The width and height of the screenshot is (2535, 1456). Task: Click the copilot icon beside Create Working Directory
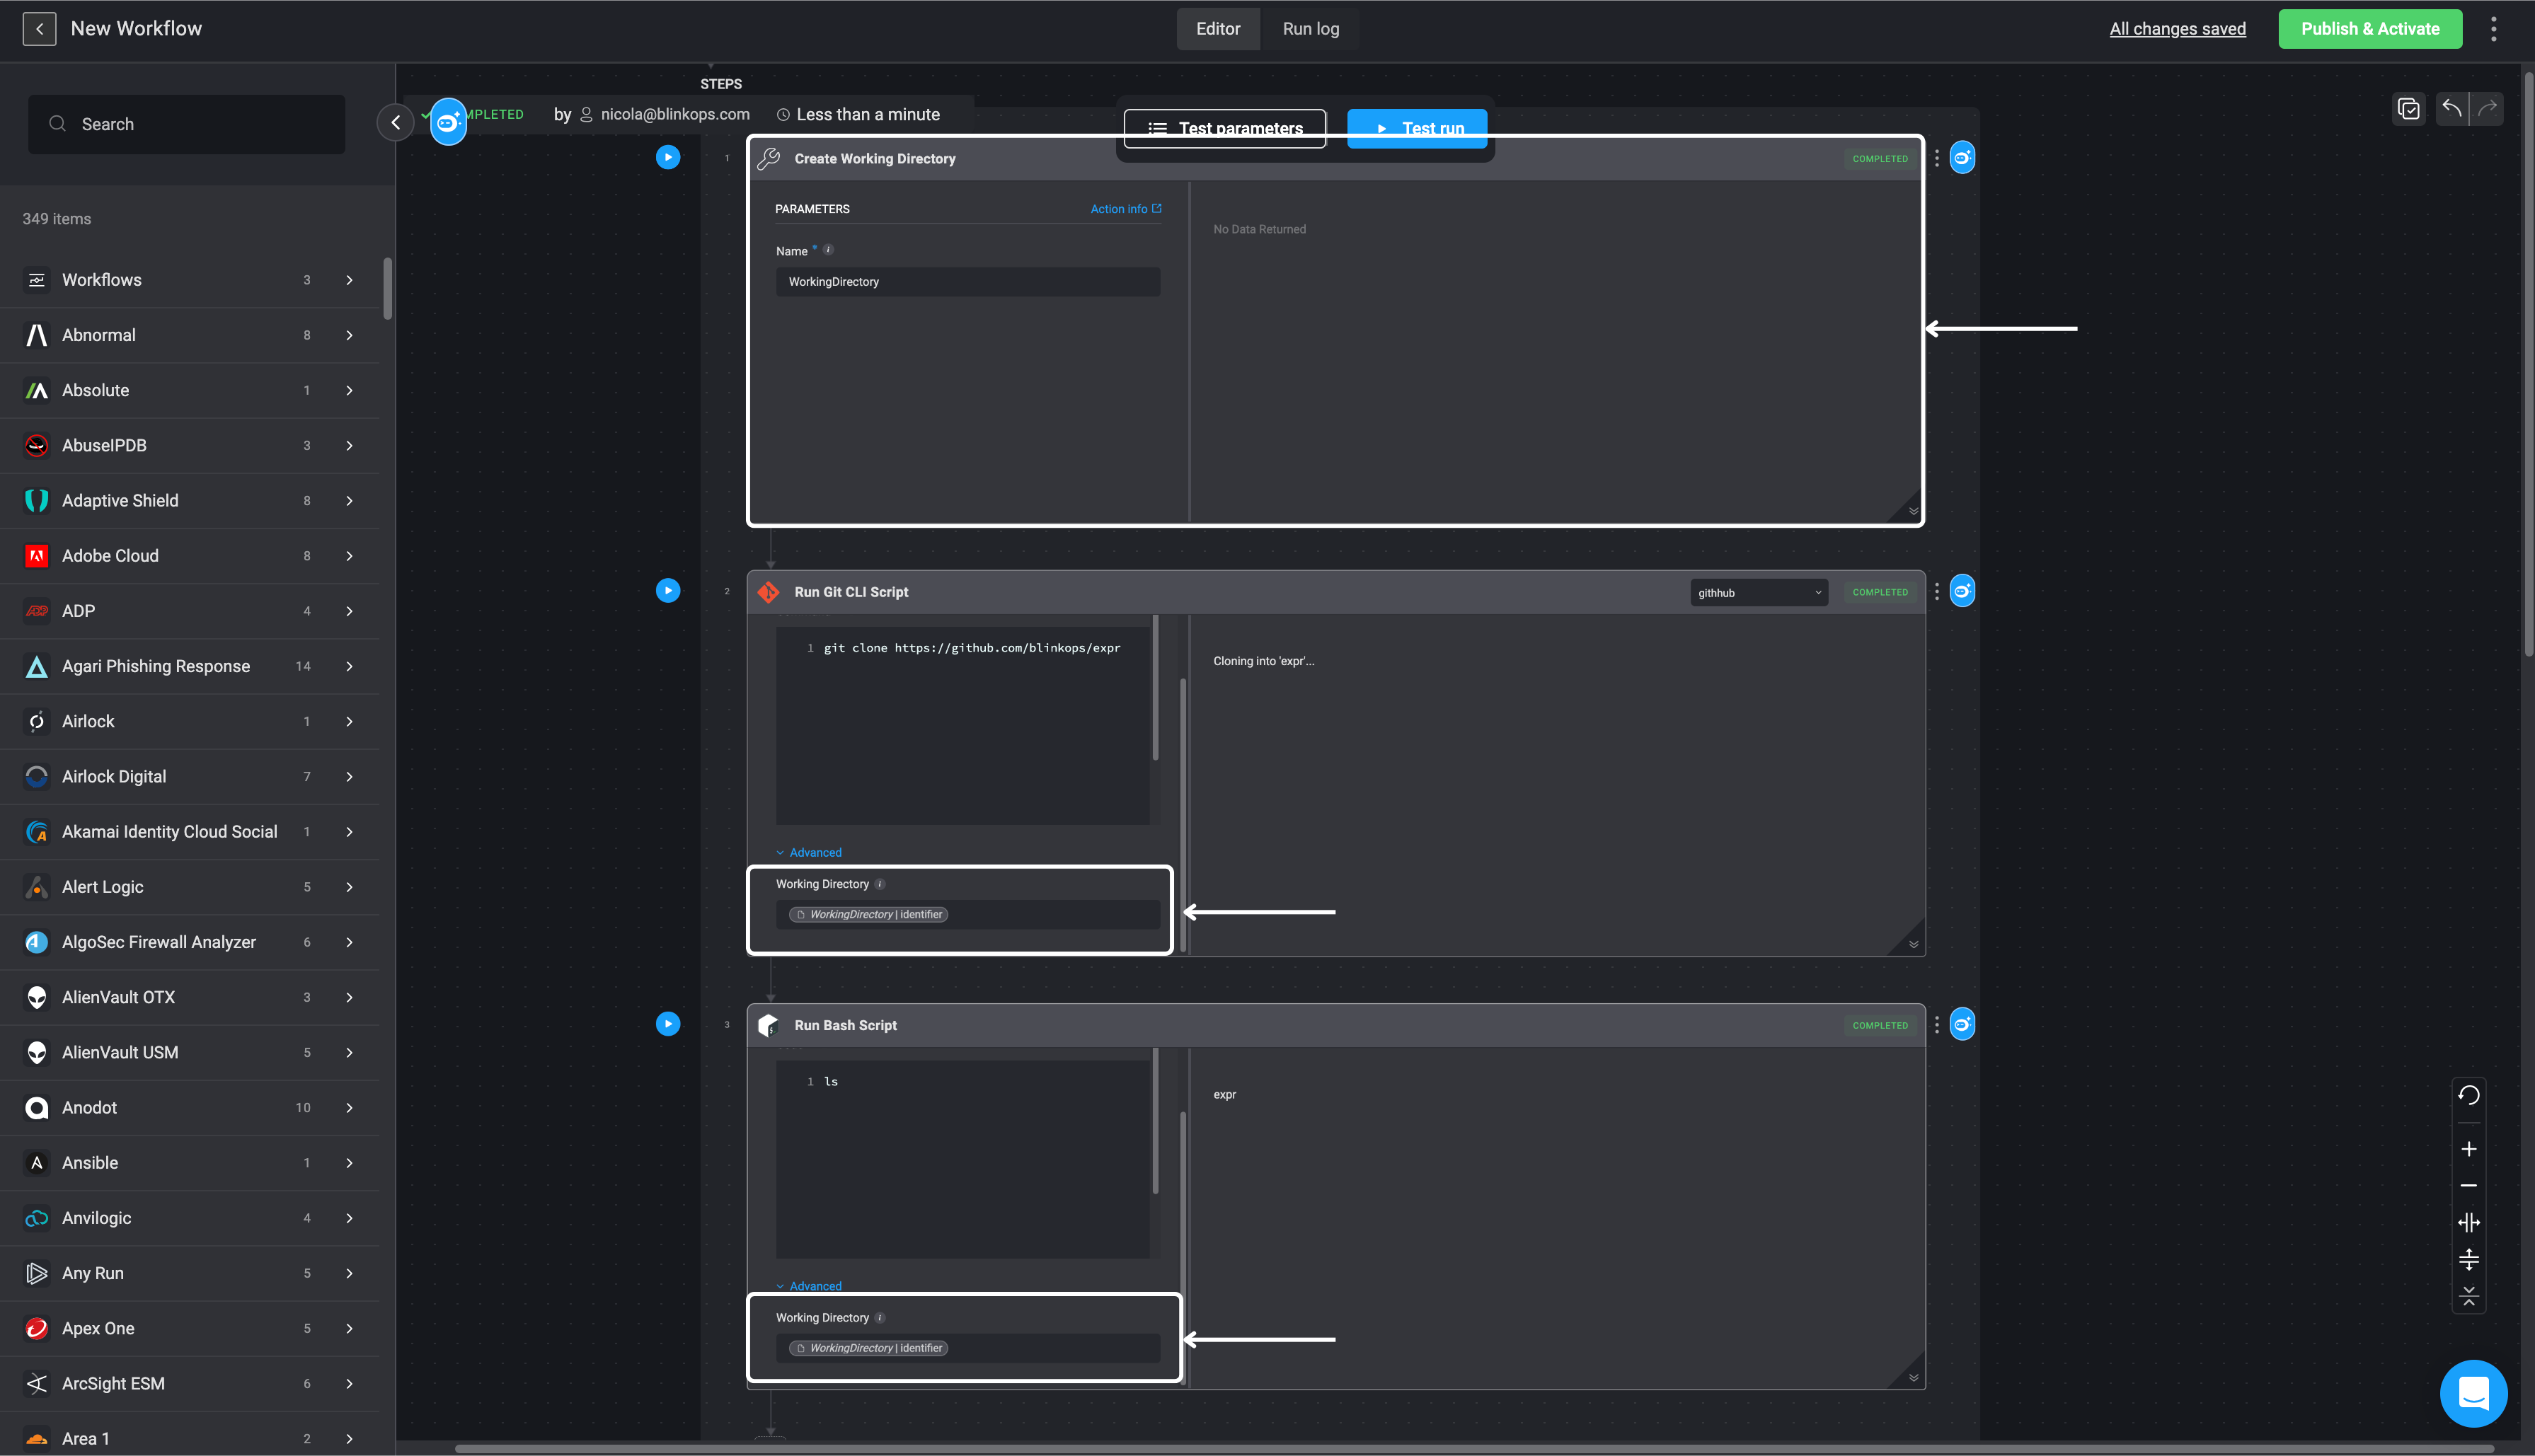point(1963,158)
